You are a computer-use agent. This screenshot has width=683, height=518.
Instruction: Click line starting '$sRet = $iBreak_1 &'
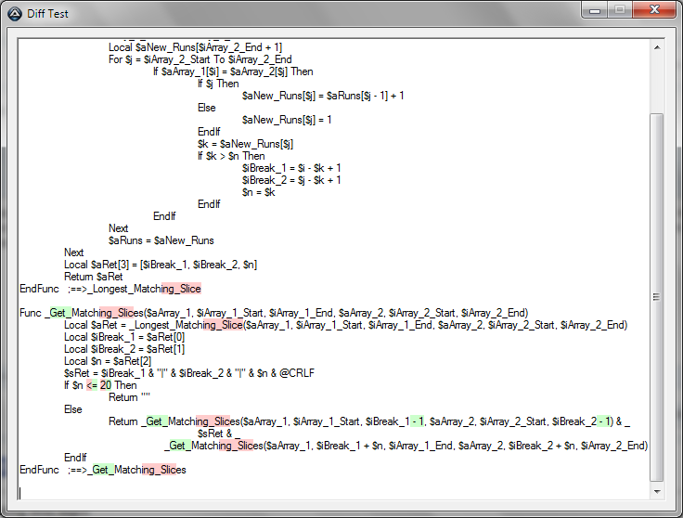point(189,373)
